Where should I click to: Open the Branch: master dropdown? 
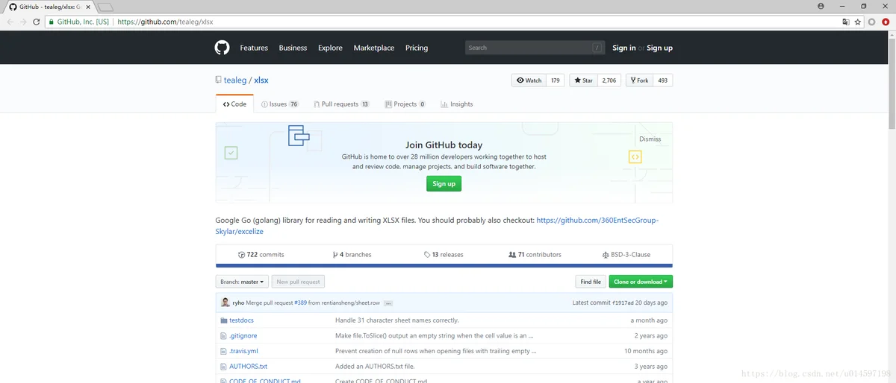[x=242, y=282]
